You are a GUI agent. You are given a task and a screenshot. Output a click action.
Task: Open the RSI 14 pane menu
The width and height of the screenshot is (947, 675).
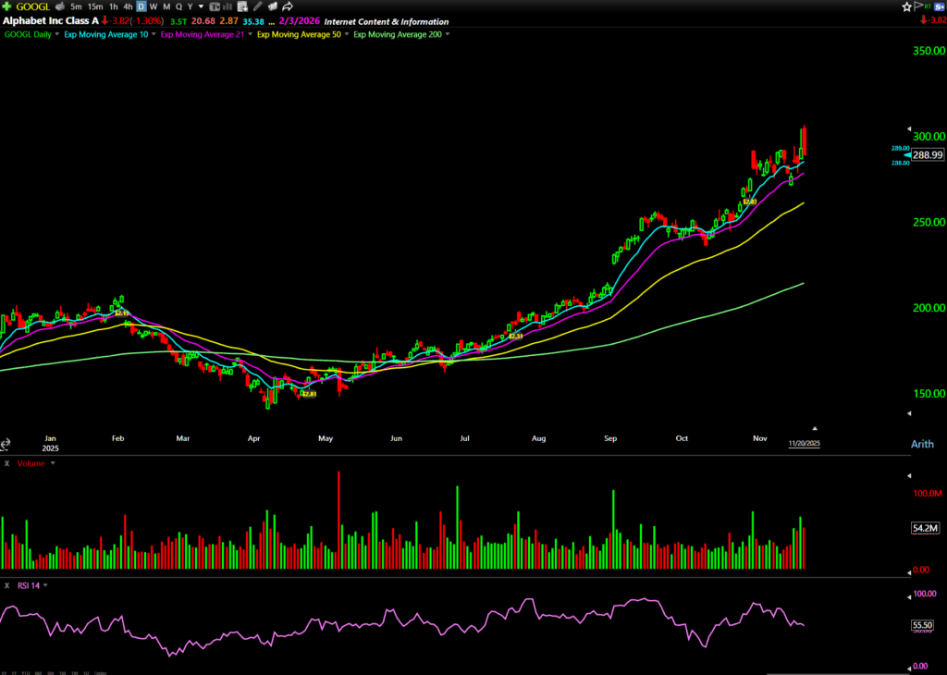click(45, 585)
